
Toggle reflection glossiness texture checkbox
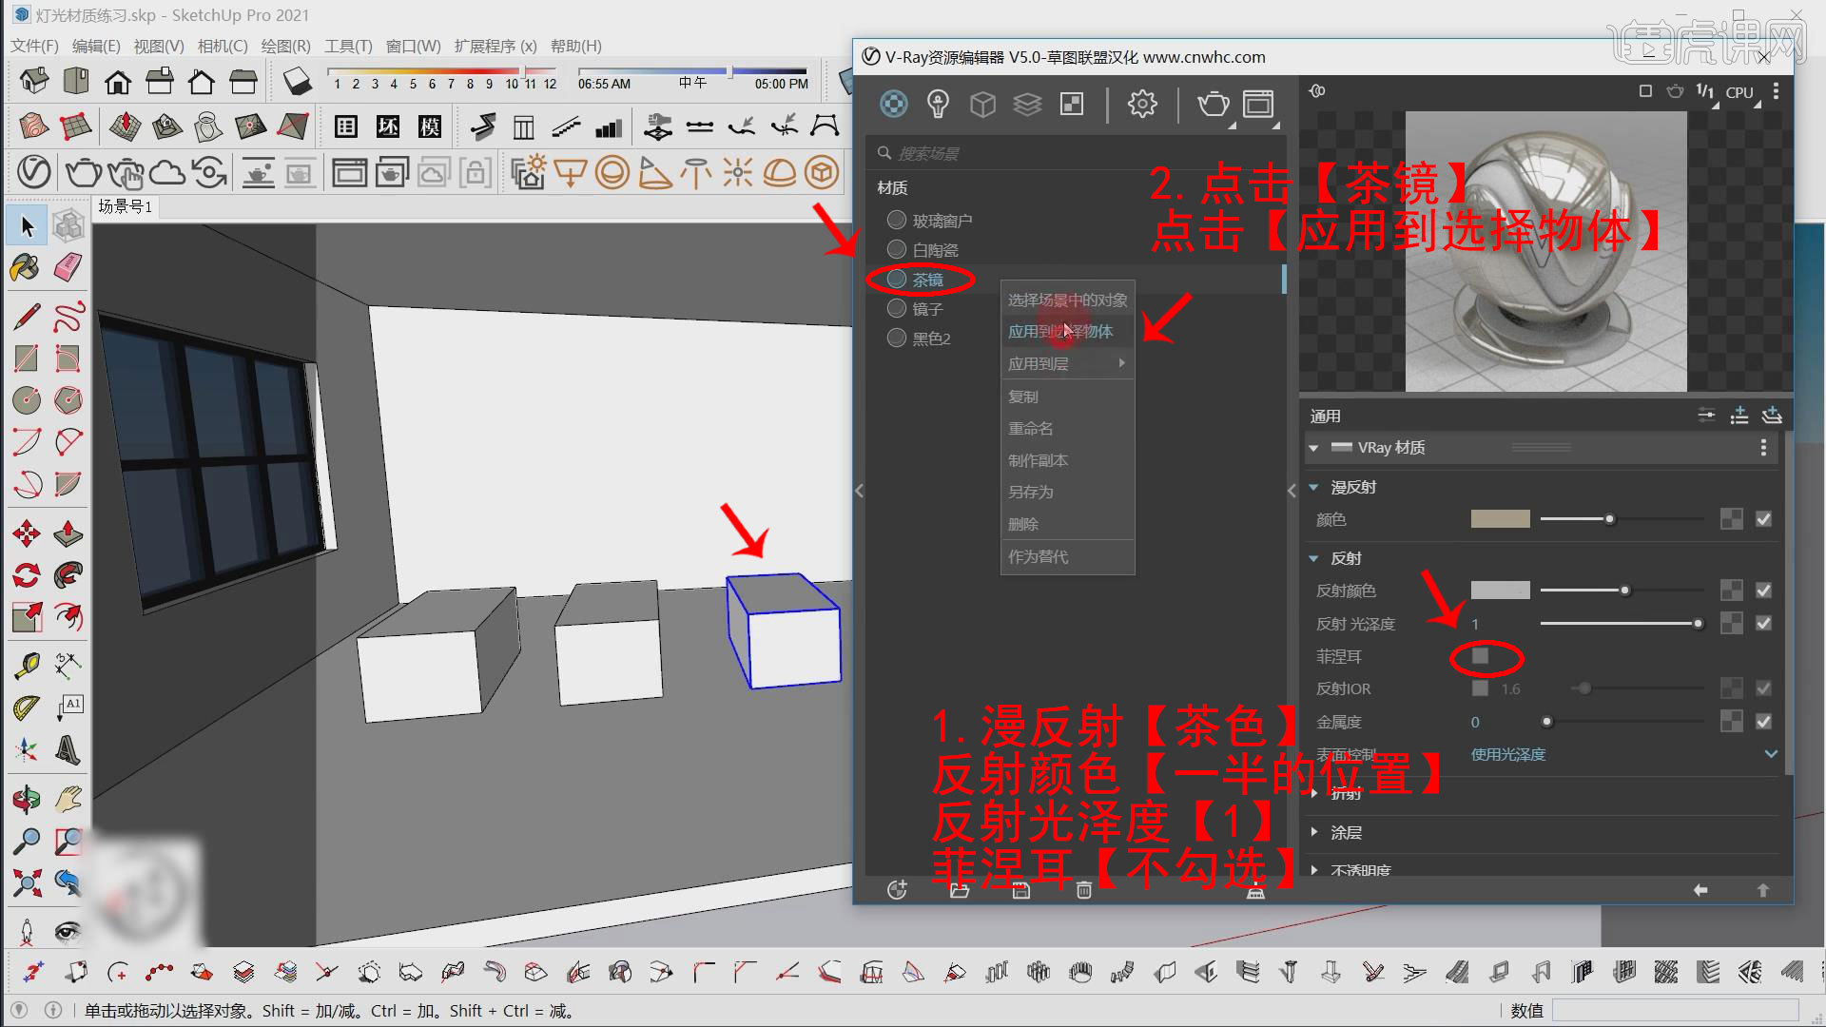1763,623
